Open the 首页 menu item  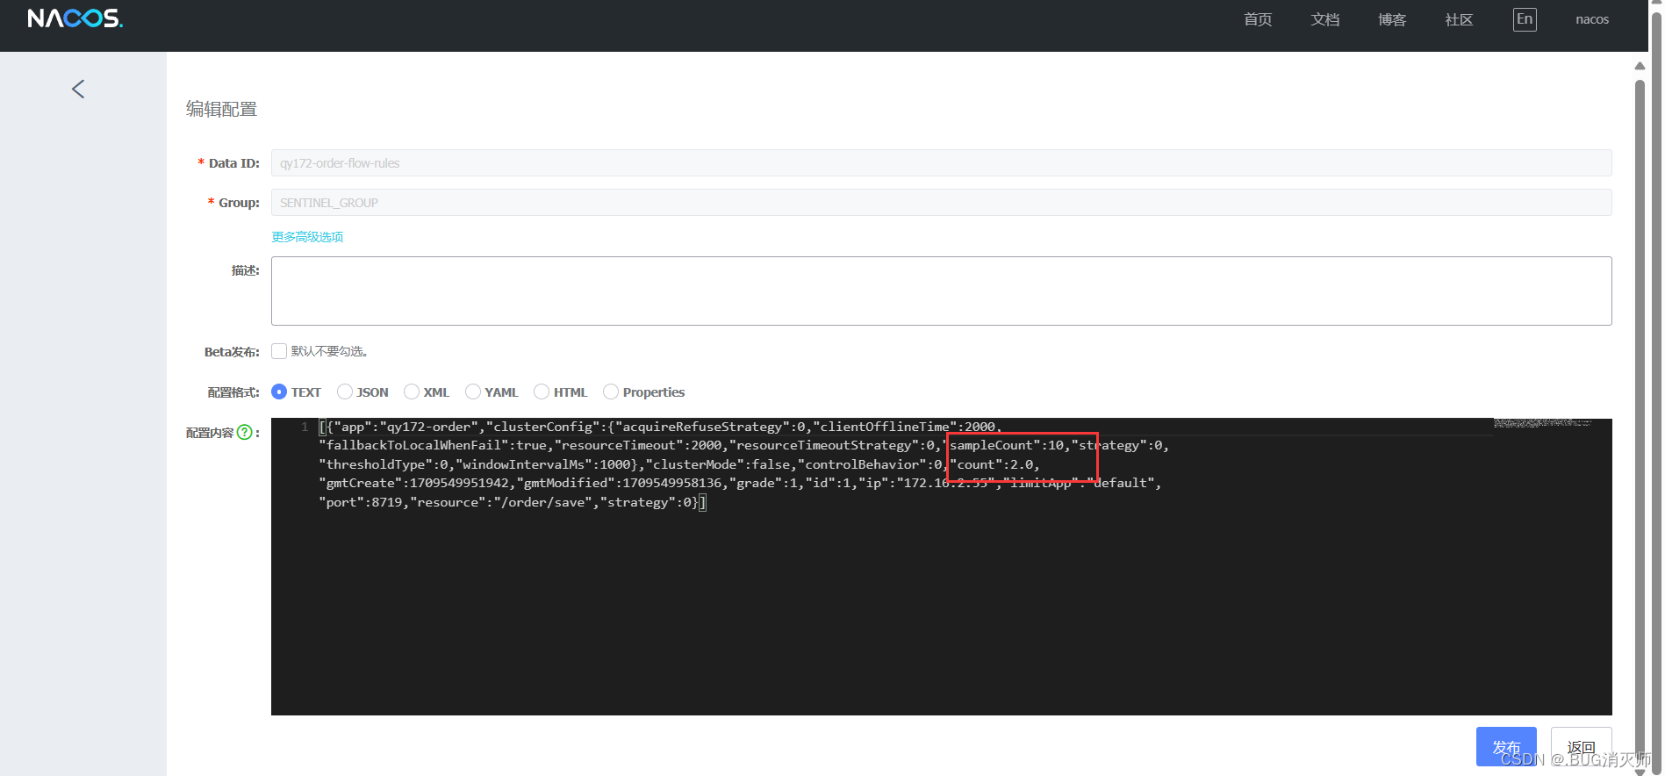coord(1258,19)
